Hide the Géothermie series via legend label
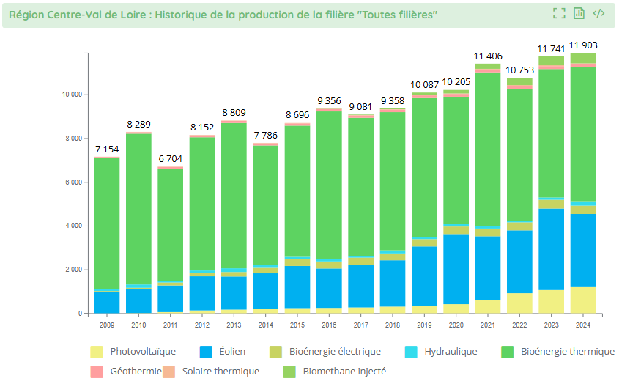This screenshot has width=619, height=384. (136, 372)
